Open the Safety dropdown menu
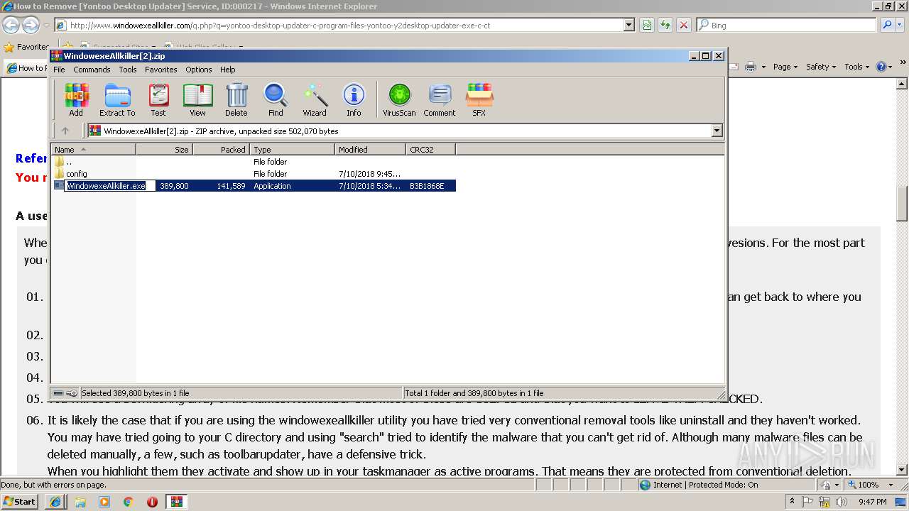The image size is (909, 511). (x=821, y=67)
